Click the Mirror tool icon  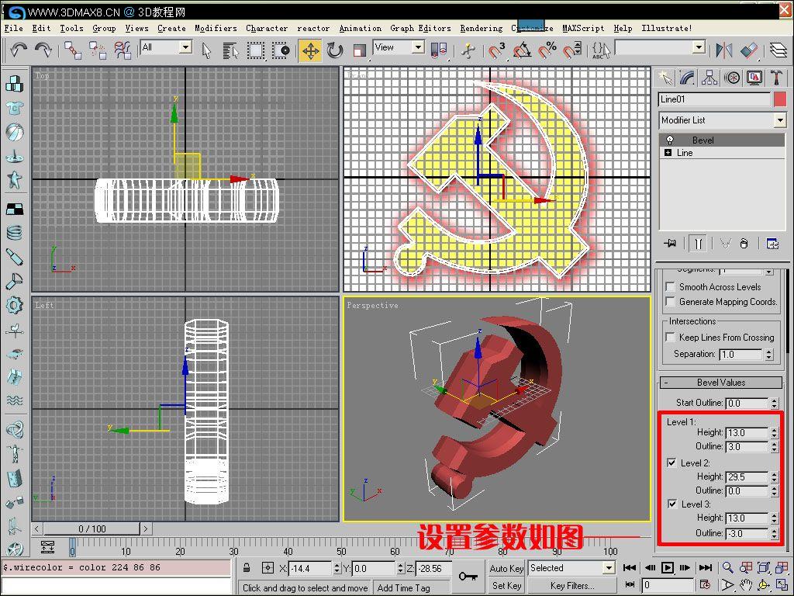[x=724, y=50]
